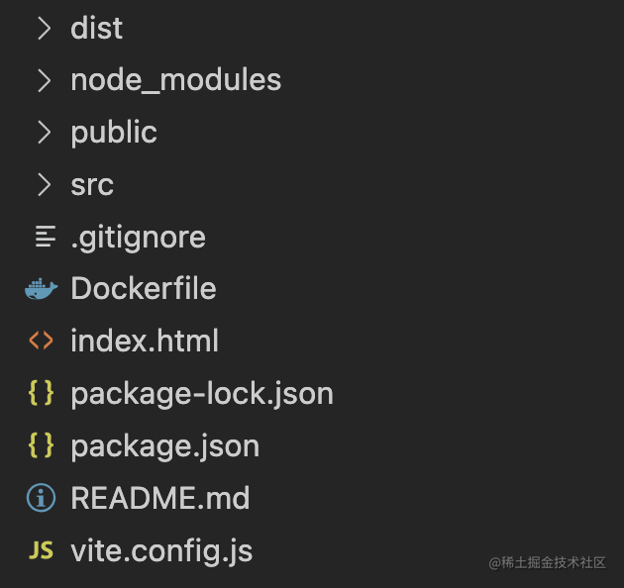
Task: Click the blue info icon beside README.md
Action: (x=41, y=498)
